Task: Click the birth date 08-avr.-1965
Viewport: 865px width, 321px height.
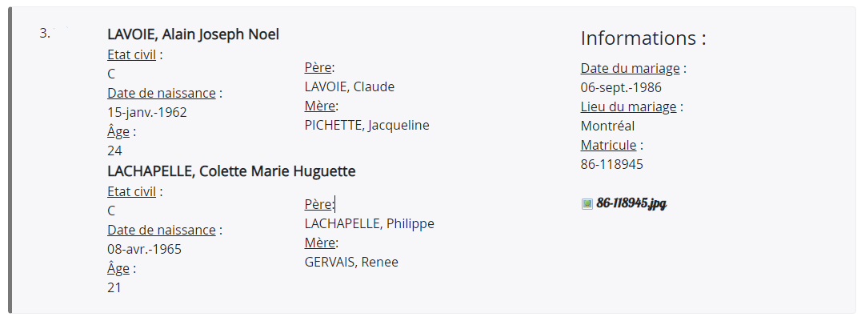Action: click(144, 249)
